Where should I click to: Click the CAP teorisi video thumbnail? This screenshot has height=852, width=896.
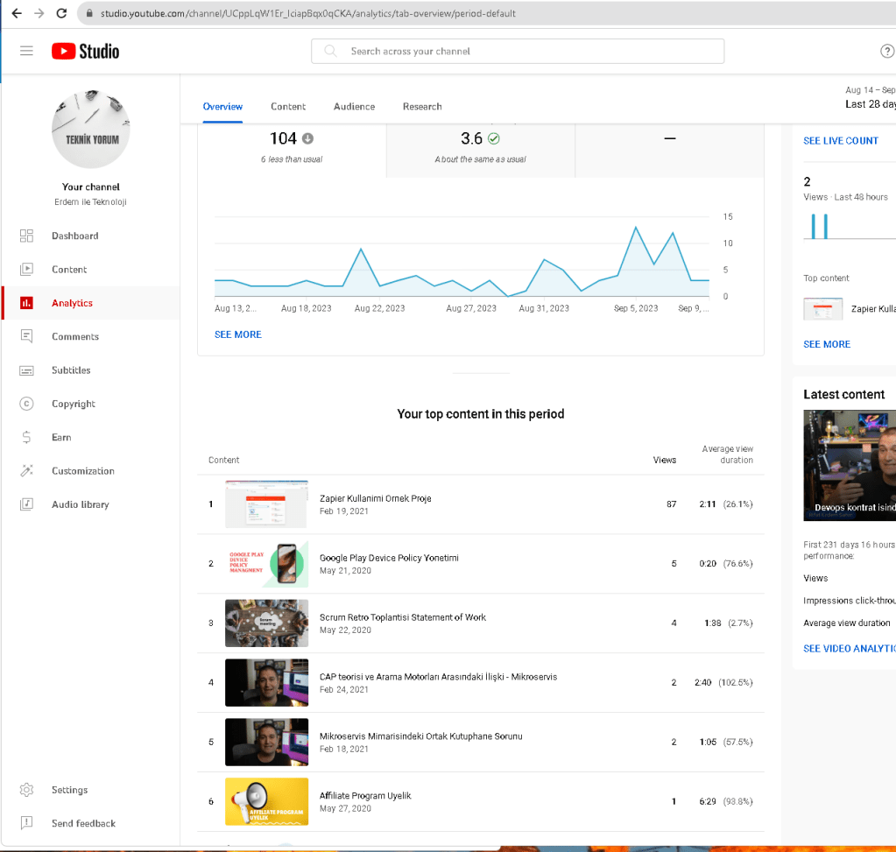[x=266, y=682]
